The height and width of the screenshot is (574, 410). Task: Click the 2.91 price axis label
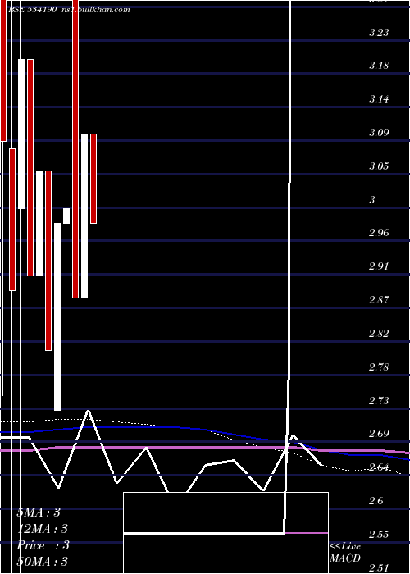[379, 266]
